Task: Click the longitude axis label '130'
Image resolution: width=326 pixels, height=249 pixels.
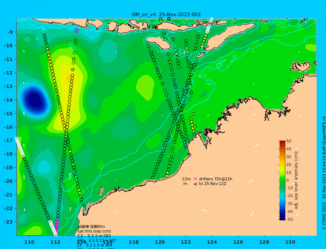Action: pyautogui.click(x=290, y=242)
